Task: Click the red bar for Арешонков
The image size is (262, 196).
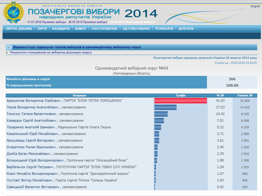Action: [x=180, y=101]
